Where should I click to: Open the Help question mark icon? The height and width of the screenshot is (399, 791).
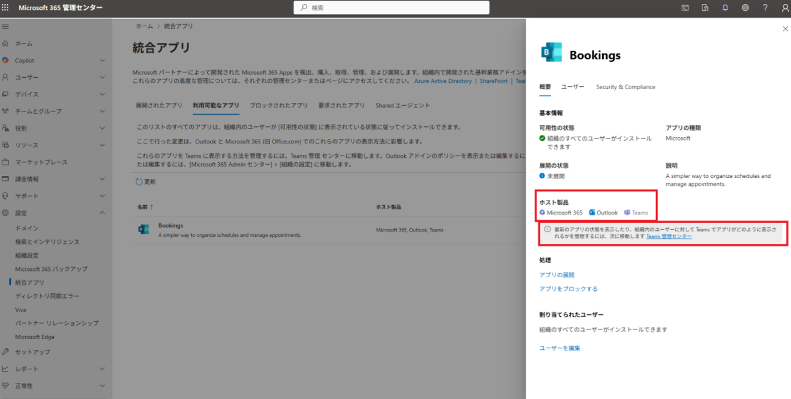(765, 8)
